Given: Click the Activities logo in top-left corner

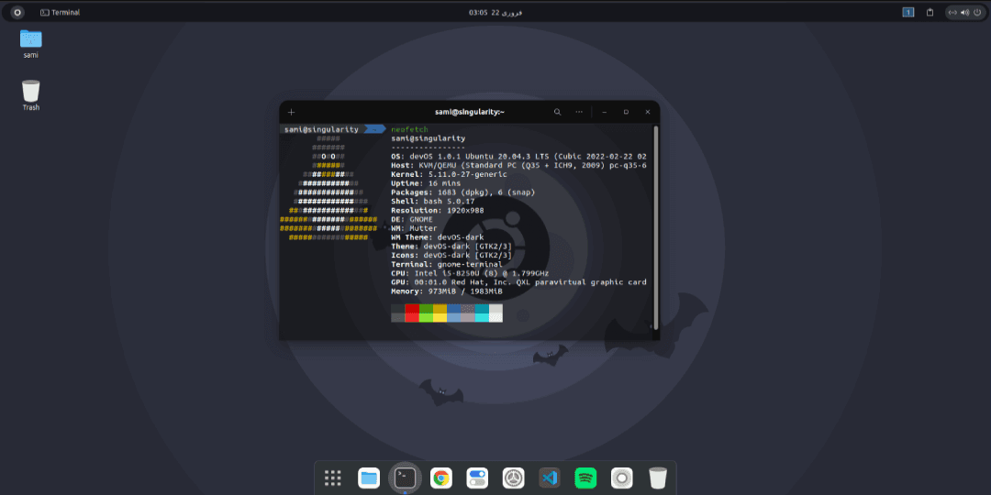Looking at the screenshot, I should coord(17,12).
